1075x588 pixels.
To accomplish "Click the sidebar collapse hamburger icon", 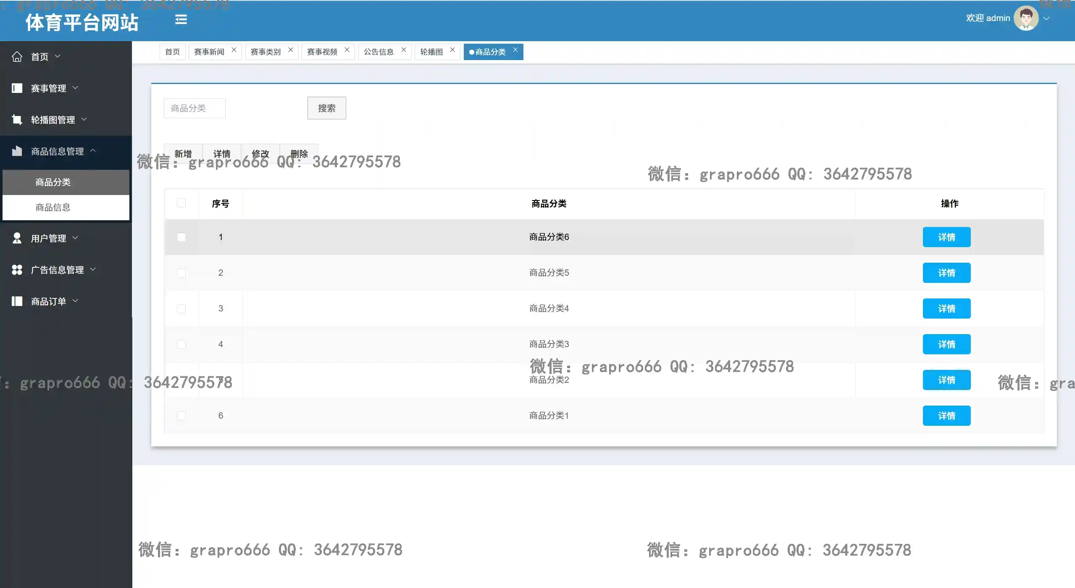I will pyautogui.click(x=181, y=19).
